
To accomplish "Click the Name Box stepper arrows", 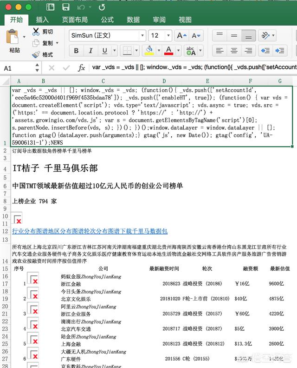I will pyautogui.click(x=37, y=68).
